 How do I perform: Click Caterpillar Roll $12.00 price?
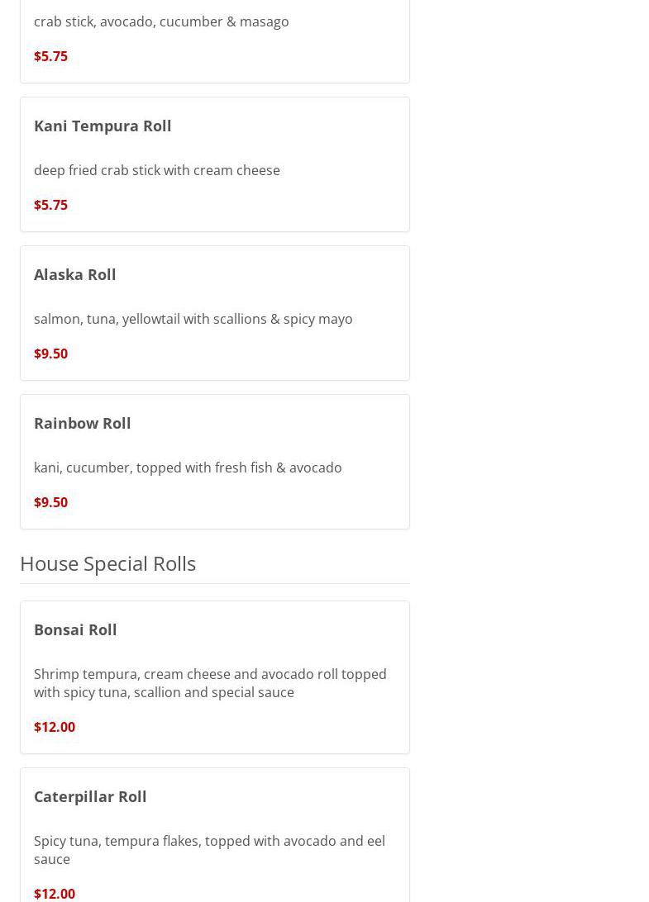click(x=55, y=893)
